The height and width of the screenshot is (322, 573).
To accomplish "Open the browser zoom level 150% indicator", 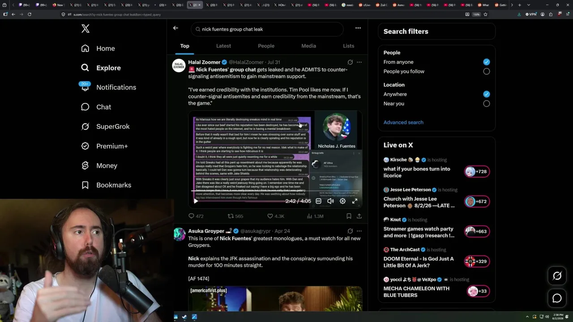I will click(x=476, y=14).
